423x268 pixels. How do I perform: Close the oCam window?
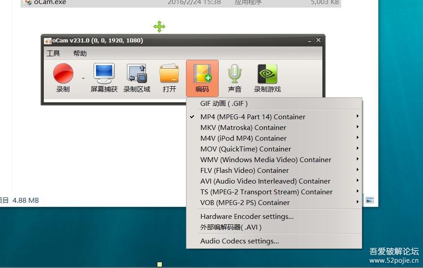(319, 40)
